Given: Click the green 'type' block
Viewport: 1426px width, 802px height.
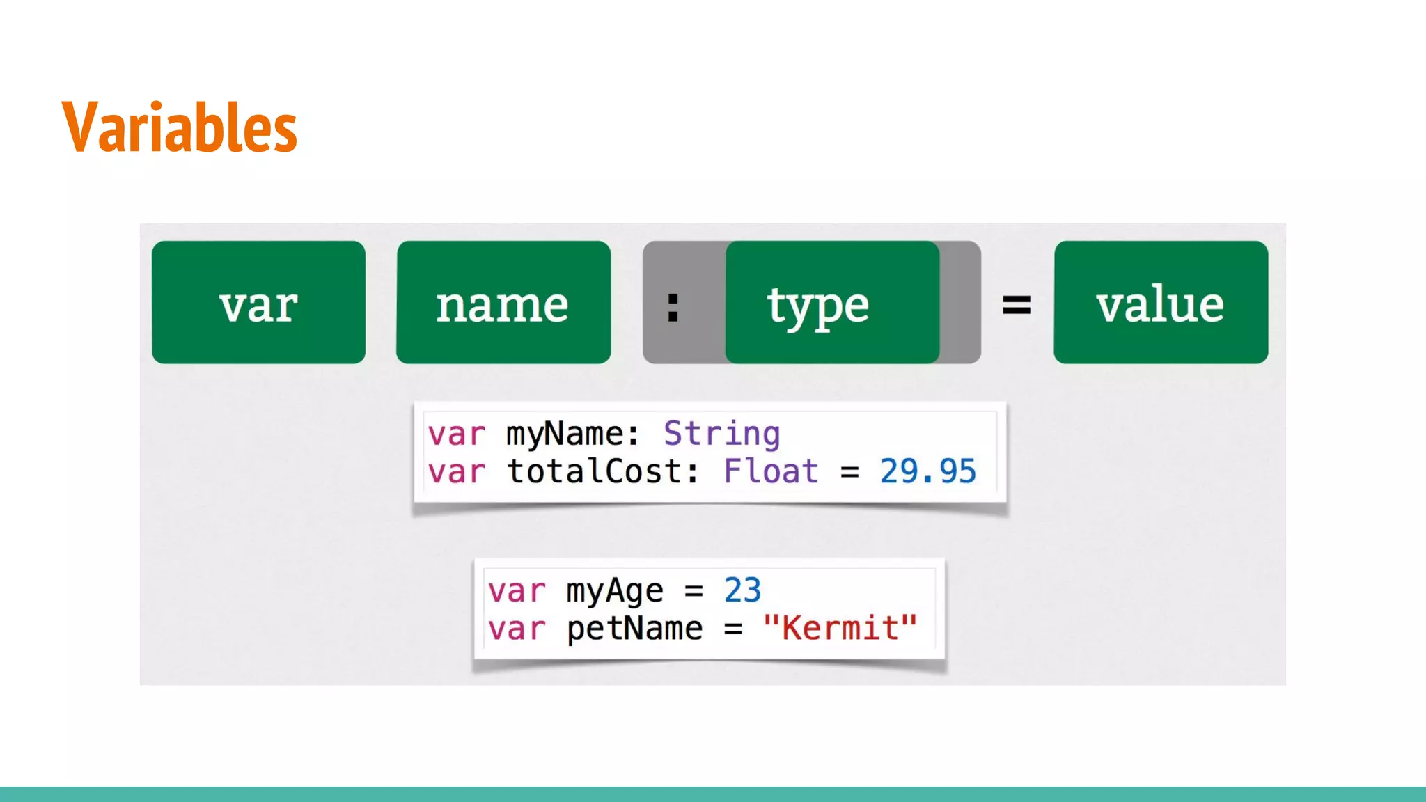Looking at the screenshot, I should click(832, 302).
